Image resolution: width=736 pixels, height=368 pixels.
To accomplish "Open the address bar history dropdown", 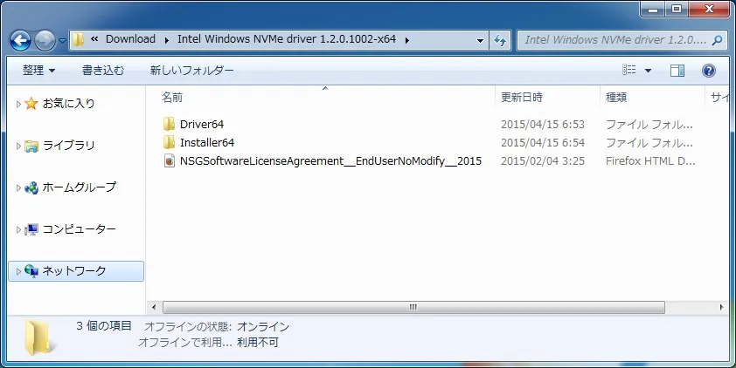I will click(480, 40).
